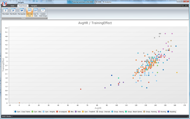Viewport: 190px width, 119px height.
Task: Click the Group - Running legend entry
Action: (150, 112)
